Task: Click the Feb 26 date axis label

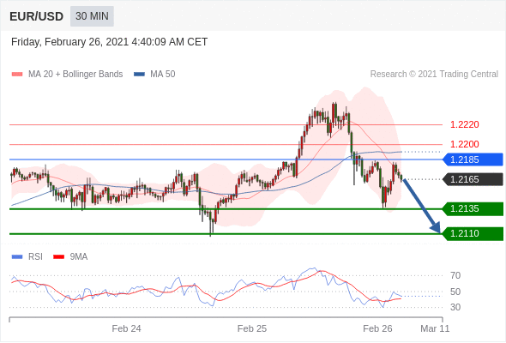Action: coord(377,328)
